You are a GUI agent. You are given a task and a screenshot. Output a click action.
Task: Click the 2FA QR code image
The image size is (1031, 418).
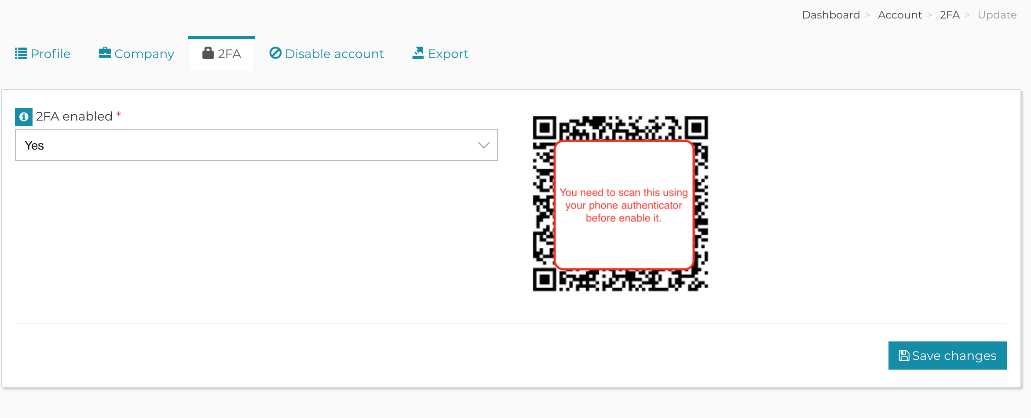coord(620,203)
